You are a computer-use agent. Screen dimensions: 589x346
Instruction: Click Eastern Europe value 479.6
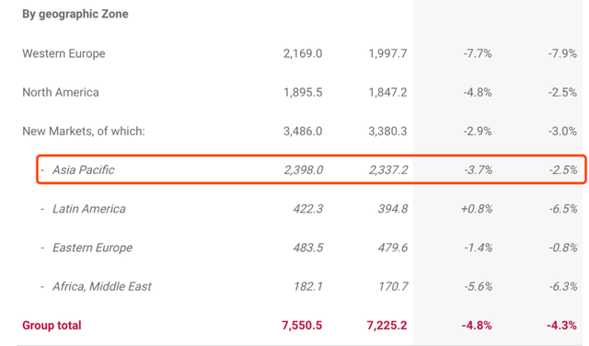393,248
